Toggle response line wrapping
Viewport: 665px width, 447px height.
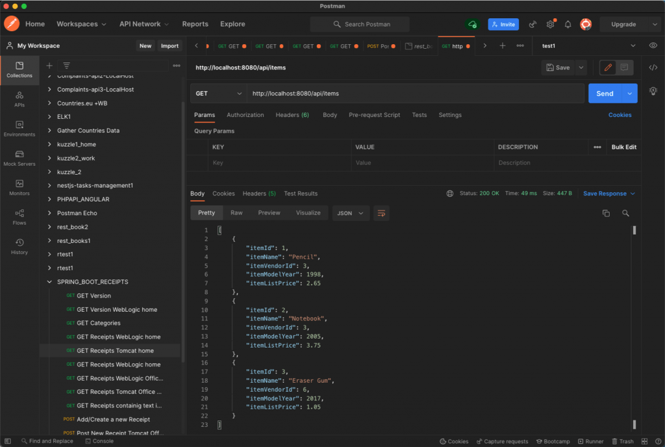(381, 213)
